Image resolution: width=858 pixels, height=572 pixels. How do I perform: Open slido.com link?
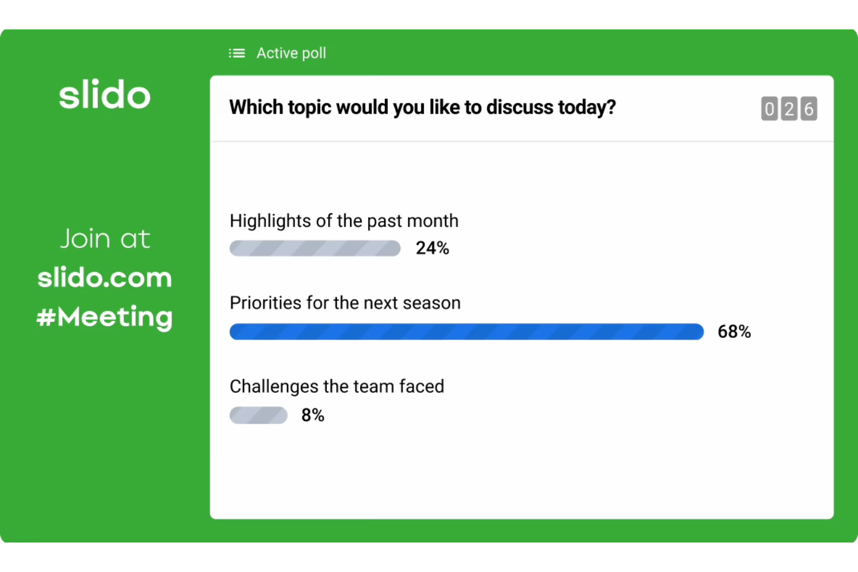pyautogui.click(x=104, y=278)
